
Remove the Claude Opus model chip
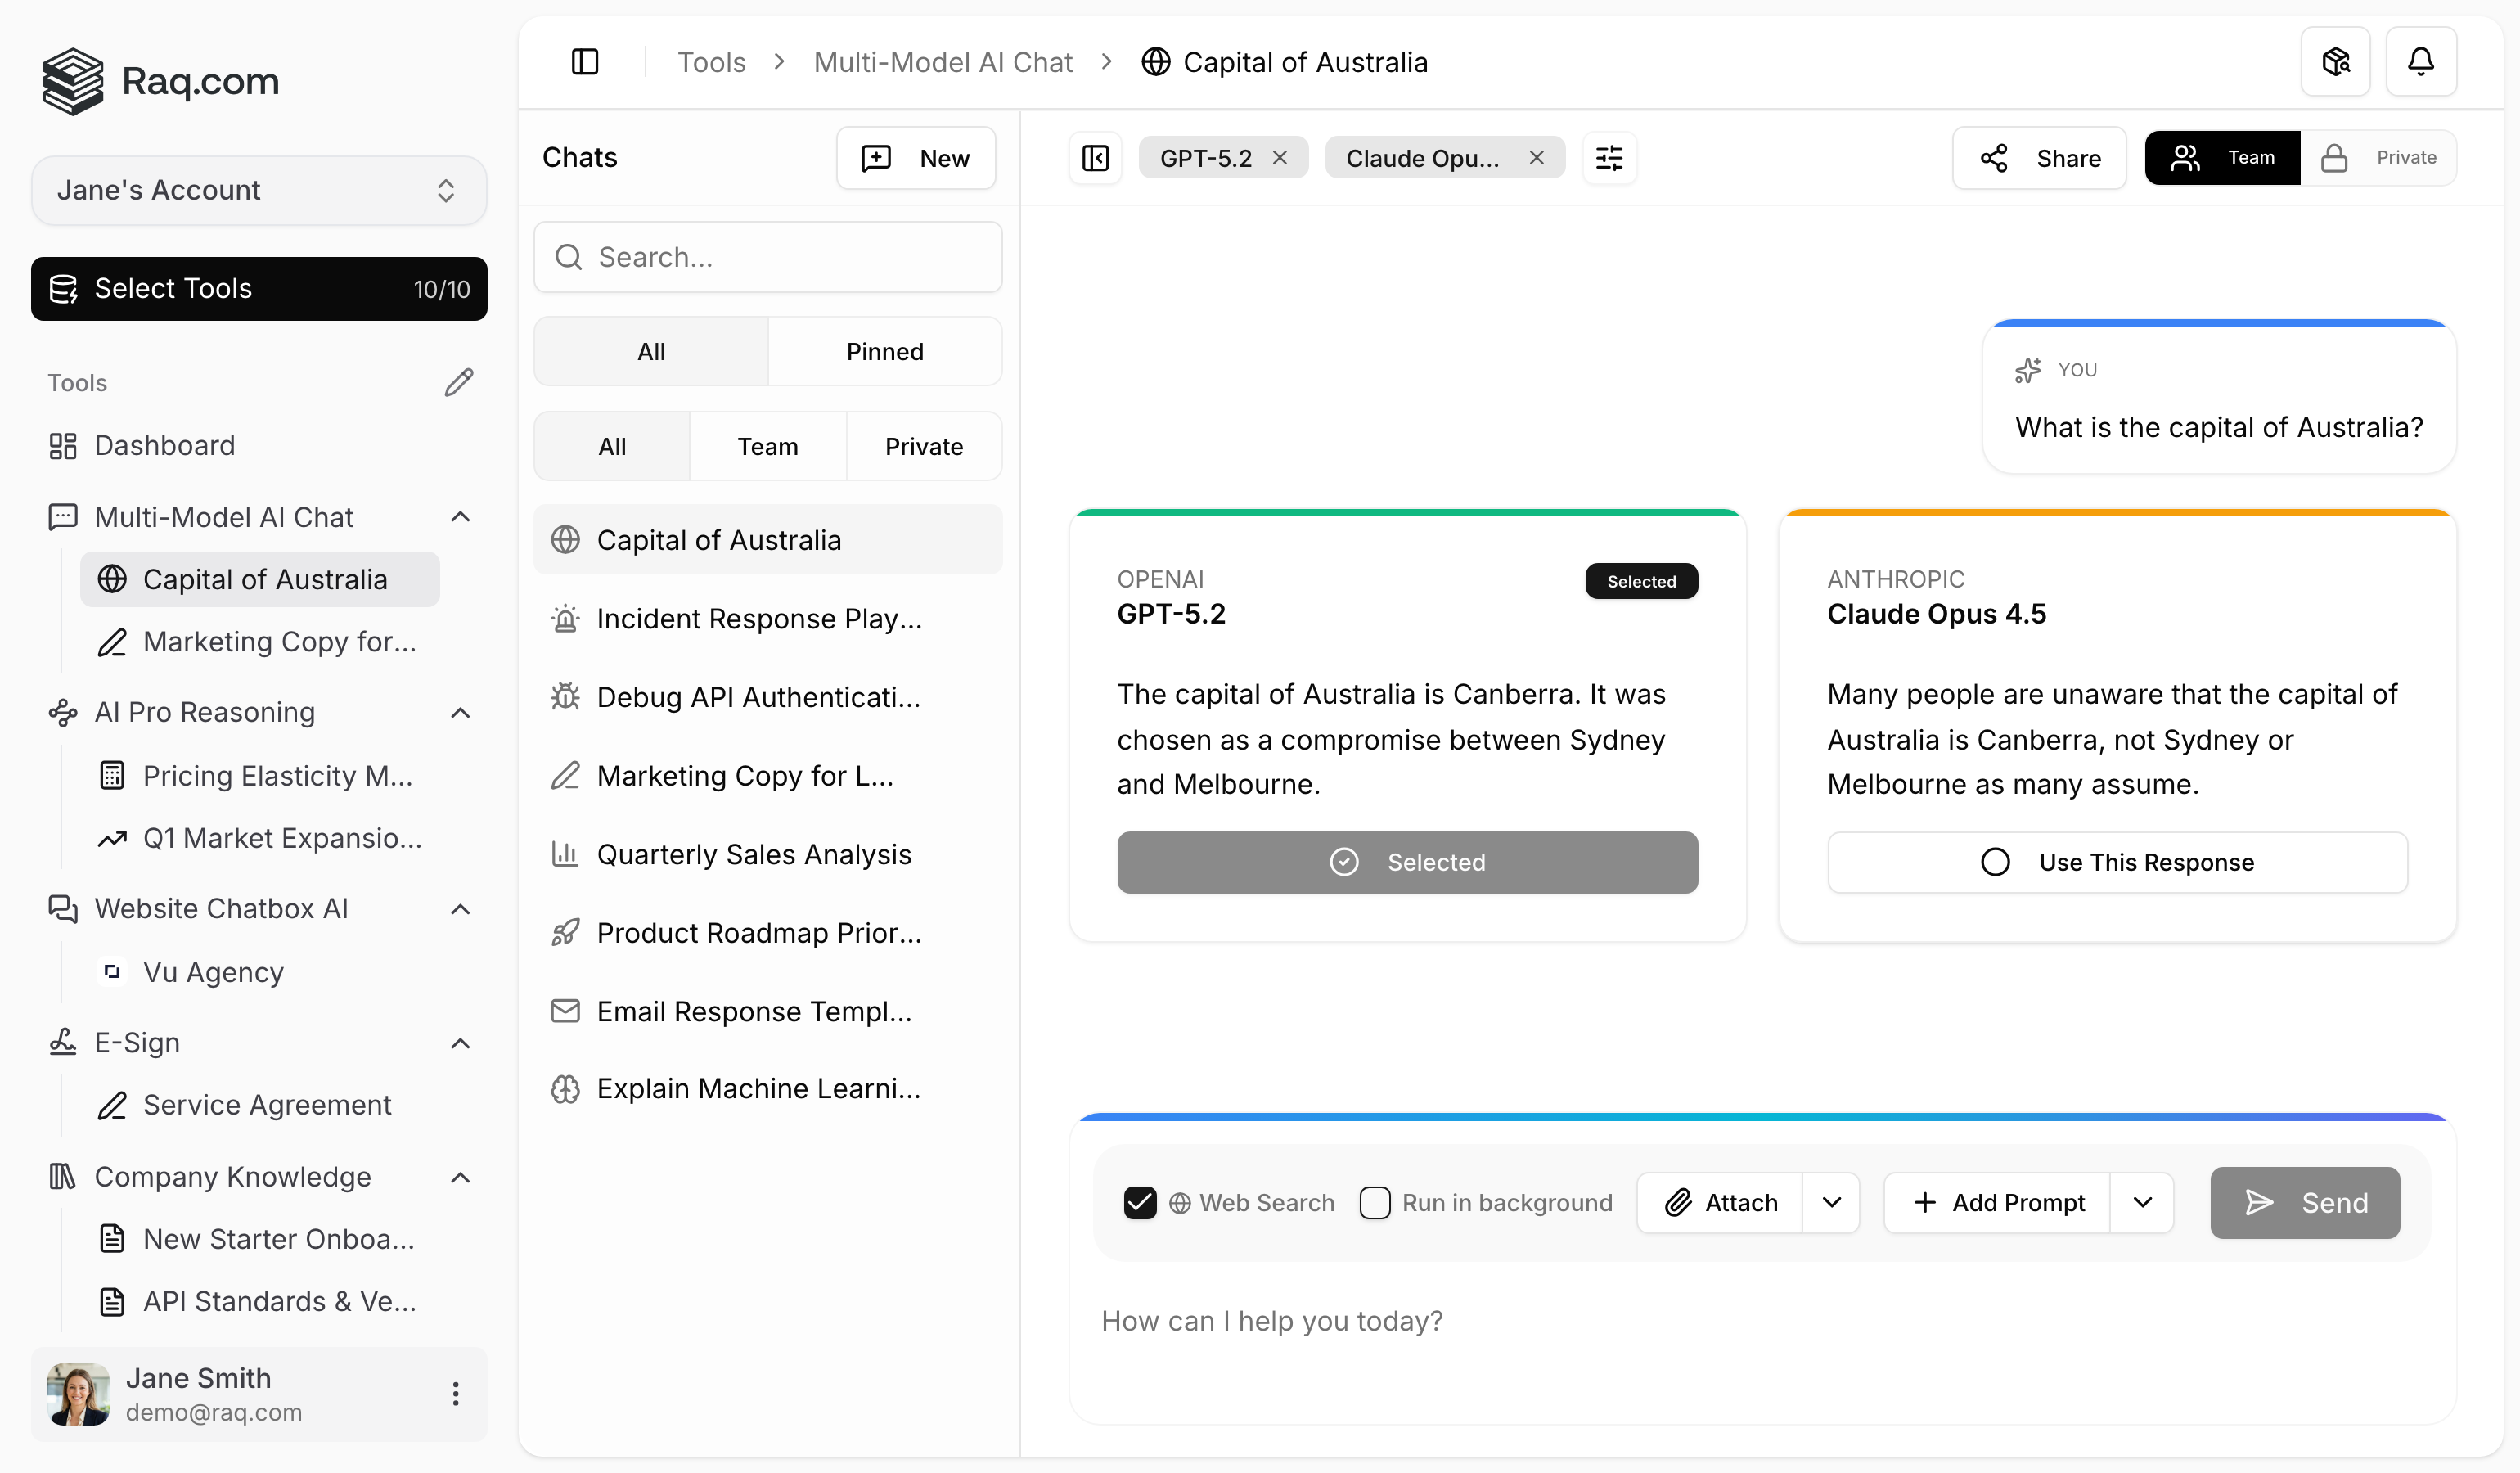(x=1537, y=158)
